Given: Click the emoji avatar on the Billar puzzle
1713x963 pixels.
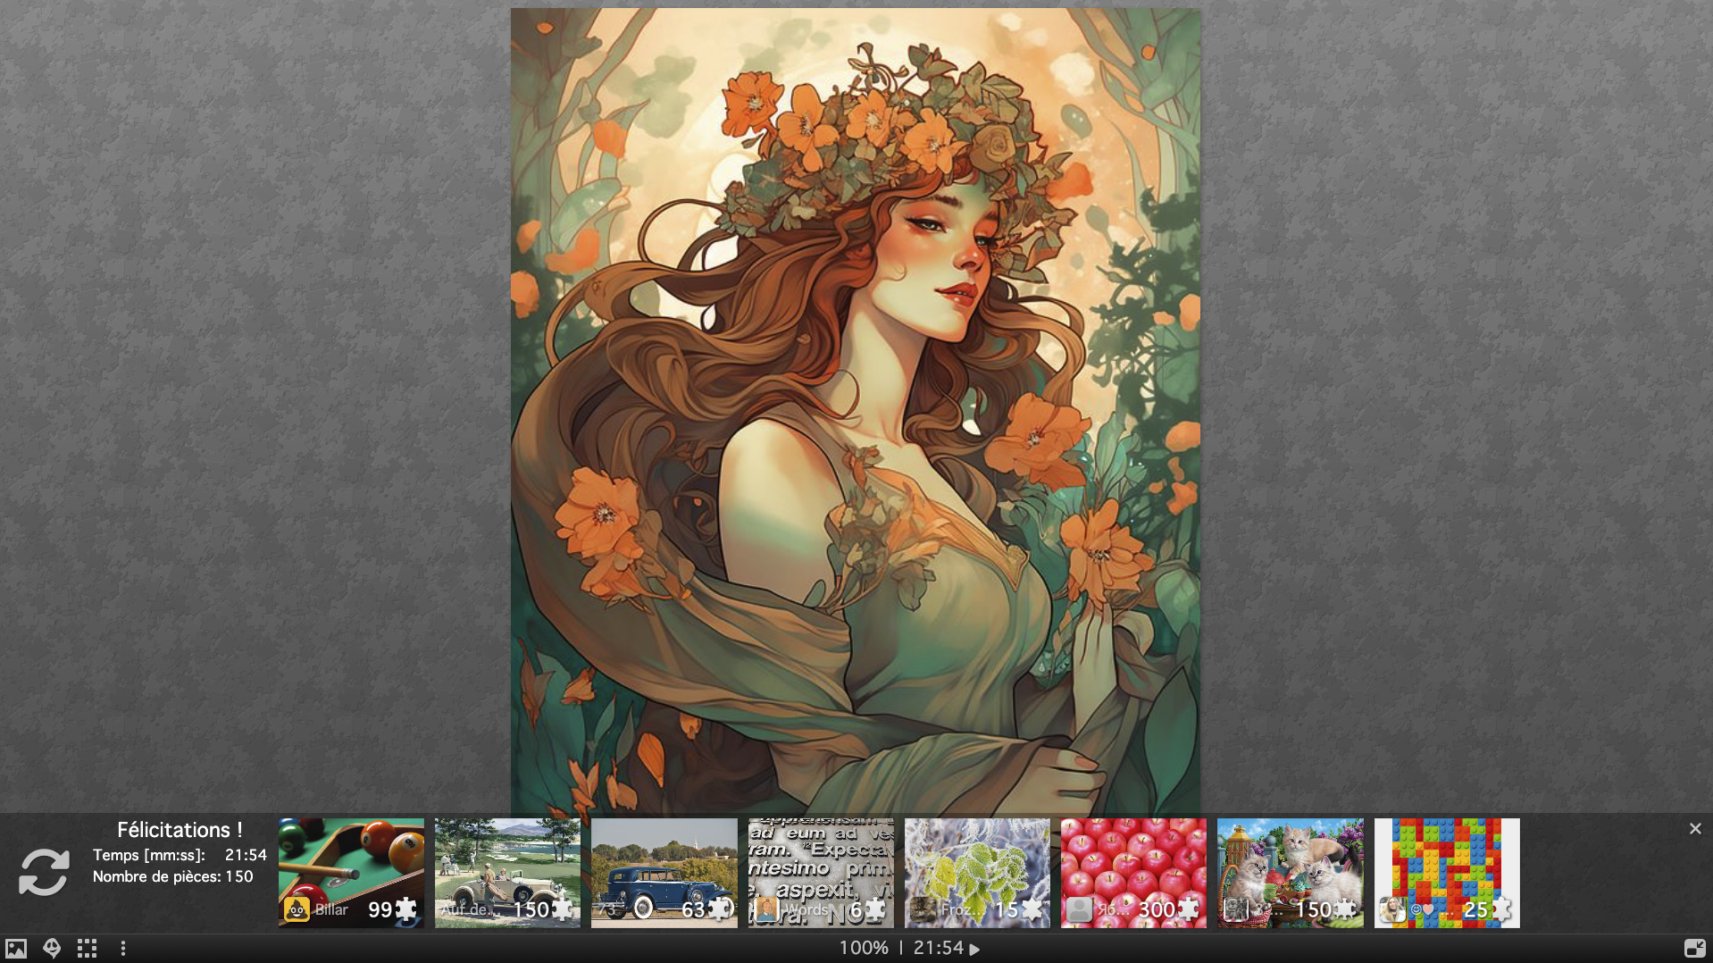Looking at the screenshot, I should pyautogui.click(x=297, y=909).
